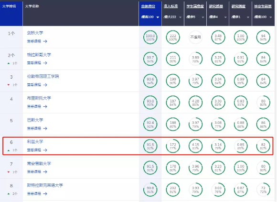Click graduate prospects 94 for 剑桥大学
The height and width of the screenshot is (202, 277).
click(x=263, y=37)
